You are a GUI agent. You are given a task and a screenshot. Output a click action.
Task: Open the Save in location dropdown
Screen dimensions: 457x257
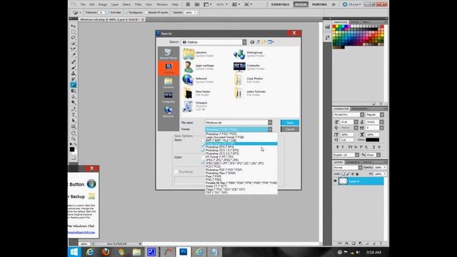(244, 42)
